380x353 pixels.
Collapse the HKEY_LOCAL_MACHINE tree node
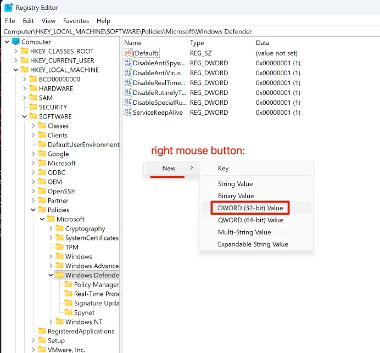tap(15, 70)
